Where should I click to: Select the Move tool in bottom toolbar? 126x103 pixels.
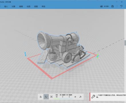coord(41,97)
